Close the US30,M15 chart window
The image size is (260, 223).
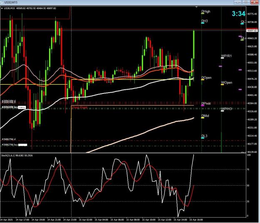254,2
